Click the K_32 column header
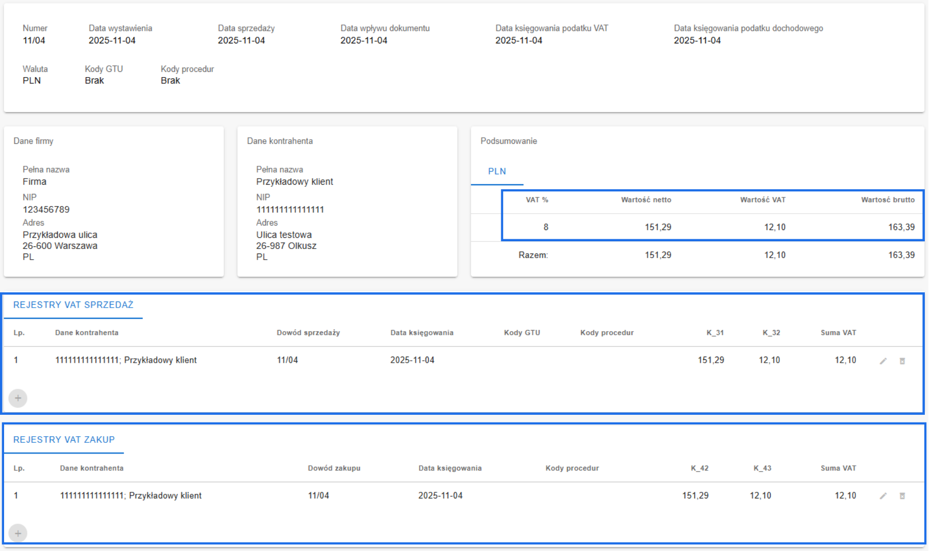Image resolution: width=934 pixels, height=551 pixels. coord(771,333)
